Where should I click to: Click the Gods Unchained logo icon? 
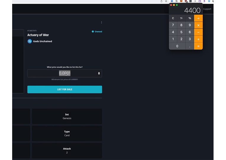pyautogui.click(x=30, y=41)
